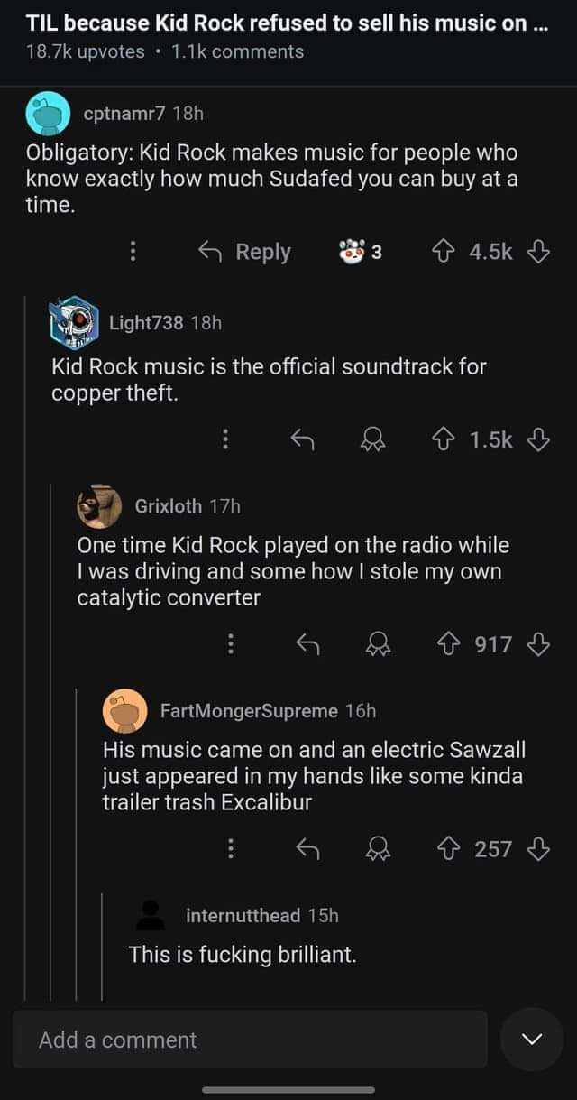
Task: Open internutthead's user profile
Action: click(243, 915)
